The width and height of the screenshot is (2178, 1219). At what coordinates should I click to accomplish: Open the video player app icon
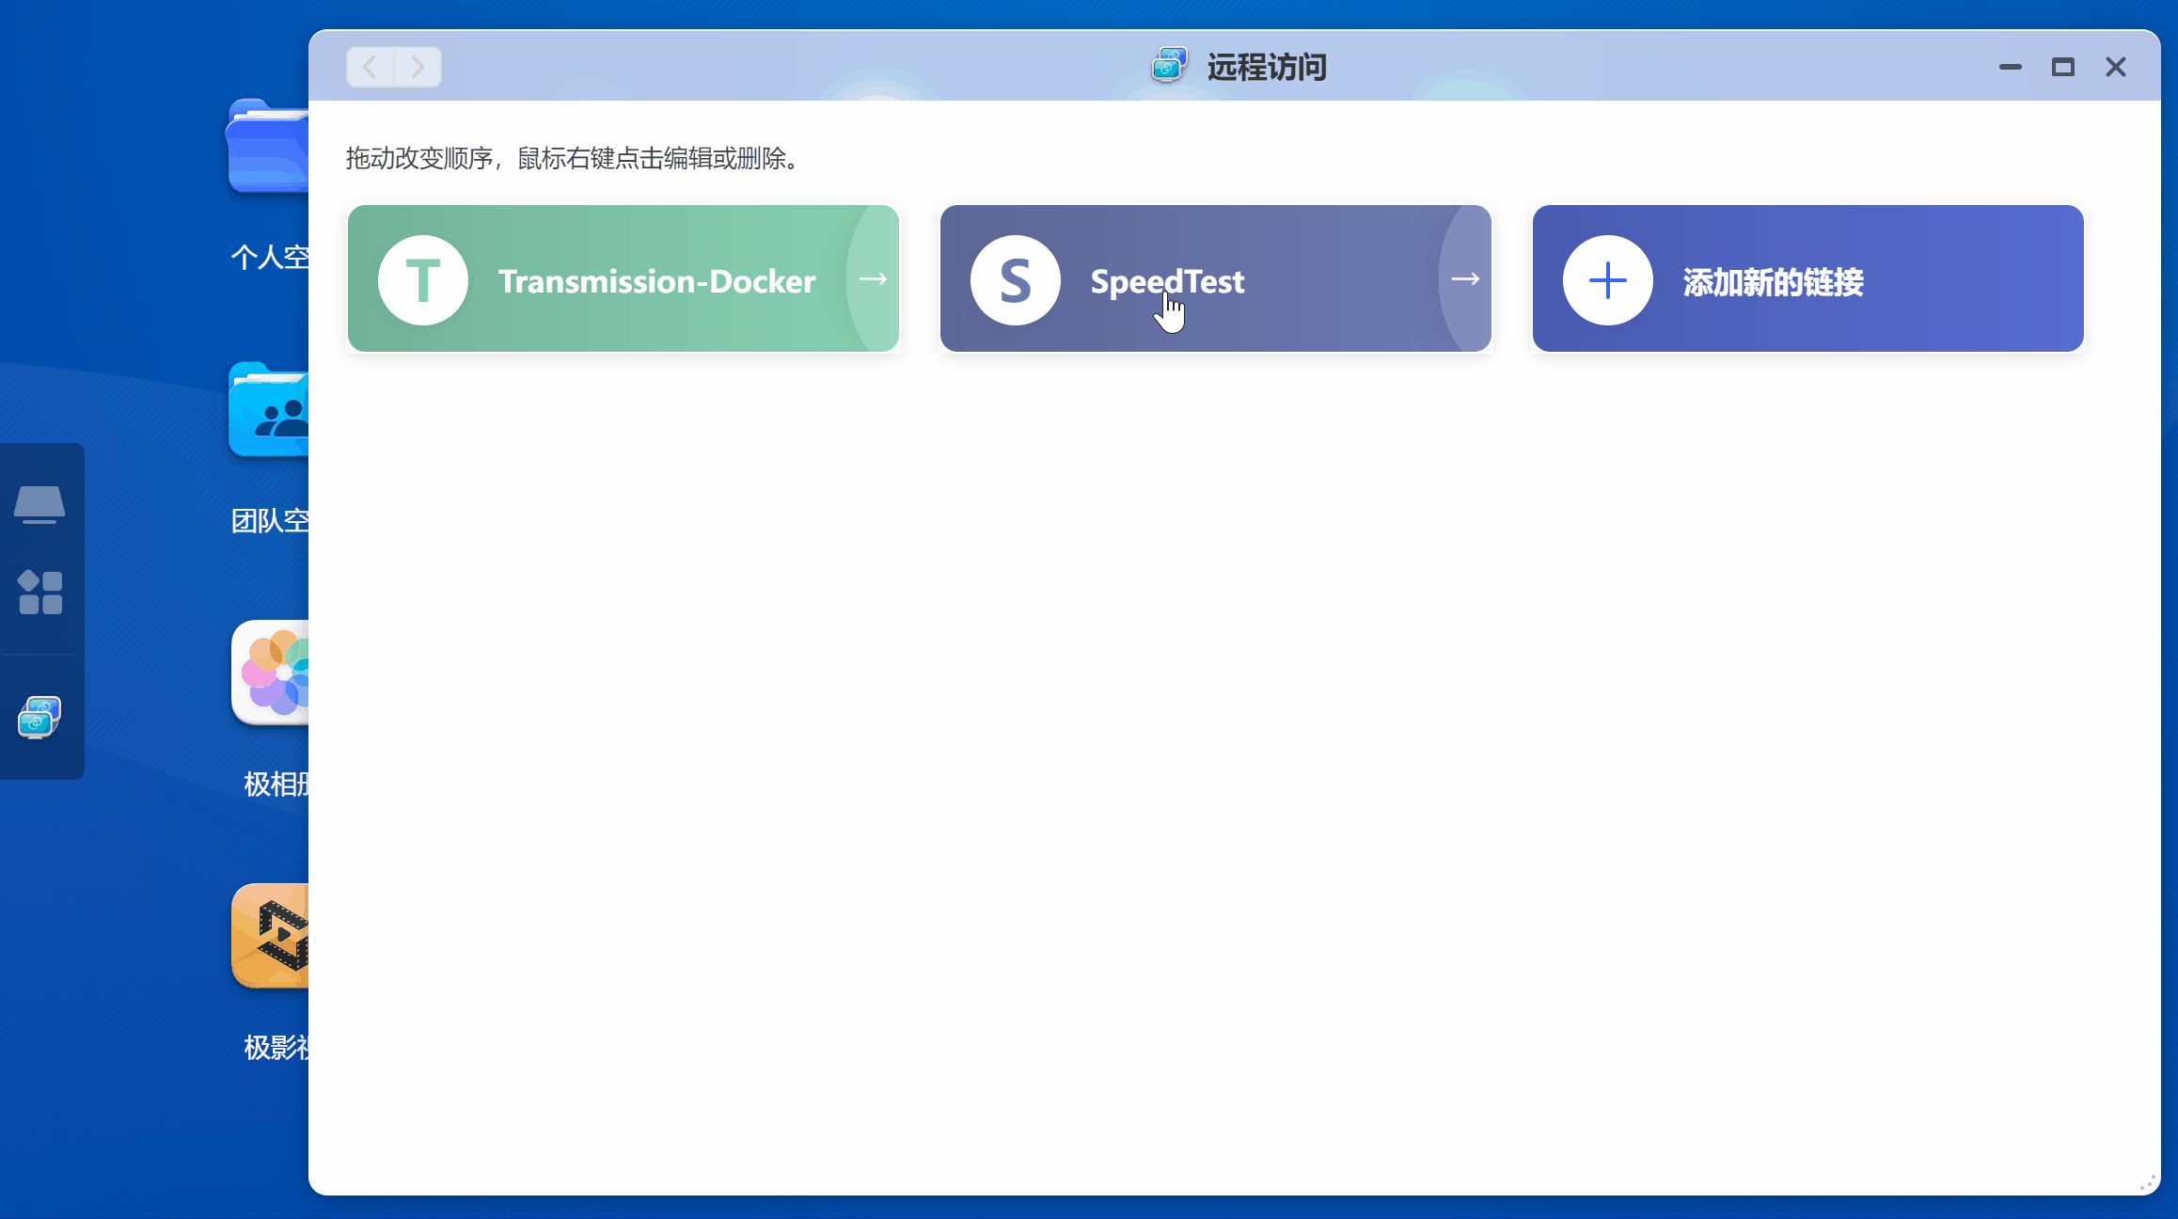coord(273,936)
